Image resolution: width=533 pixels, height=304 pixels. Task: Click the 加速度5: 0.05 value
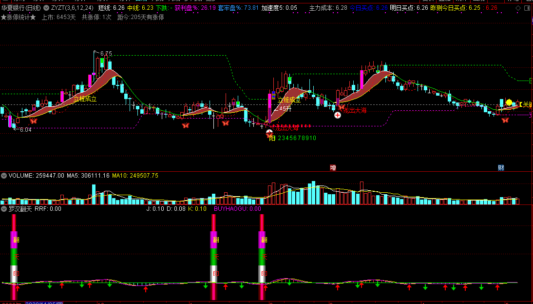[x=279, y=8]
